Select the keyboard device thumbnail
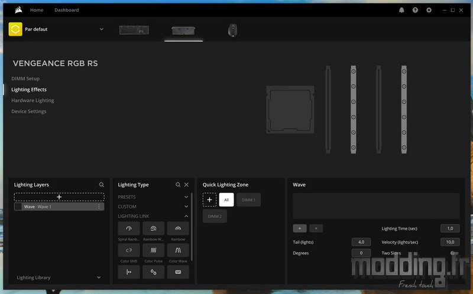Screen dimensions: 473x294 click(134, 30)
